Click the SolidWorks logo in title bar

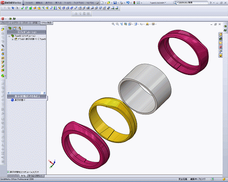(11, 3)
